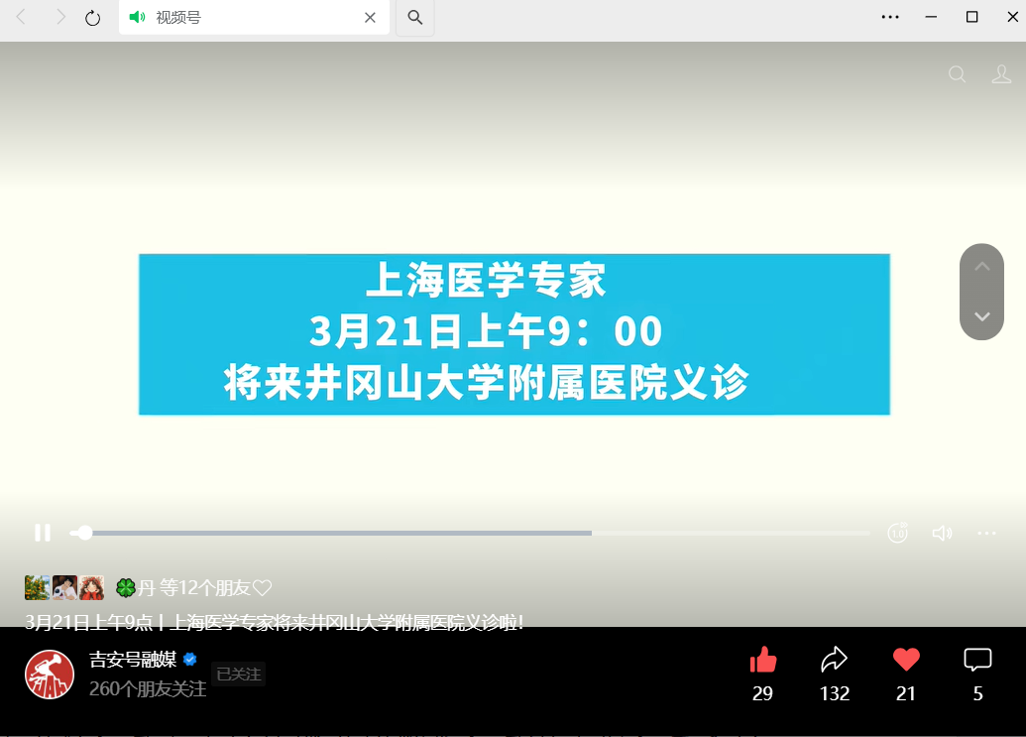This screenshot has height=737, width=1026.
Task: Reload the page with refresh icon
Action: (x=93, y=18)
